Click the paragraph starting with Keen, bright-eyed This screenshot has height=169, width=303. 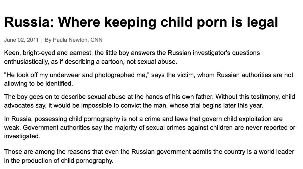pyautogui.click(x=132, y=57)
